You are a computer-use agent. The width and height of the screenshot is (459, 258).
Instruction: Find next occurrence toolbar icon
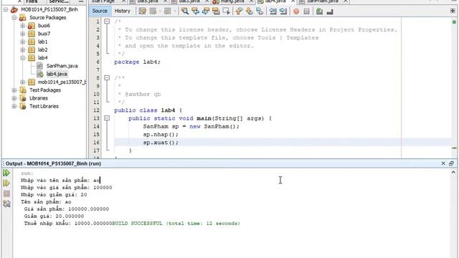[206, 11]
